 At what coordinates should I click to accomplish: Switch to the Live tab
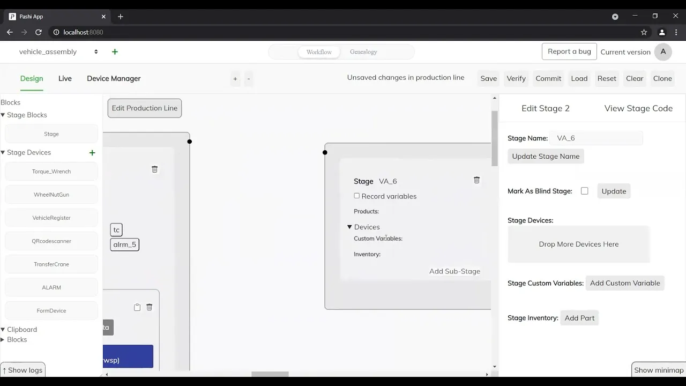click(x=65, y=78)
